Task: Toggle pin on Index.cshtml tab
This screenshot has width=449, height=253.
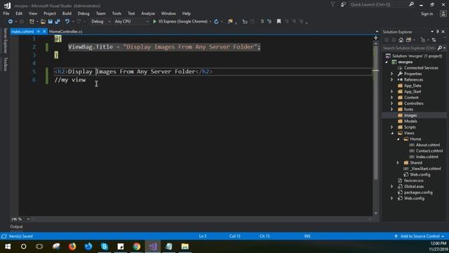Action: (38, 32)
